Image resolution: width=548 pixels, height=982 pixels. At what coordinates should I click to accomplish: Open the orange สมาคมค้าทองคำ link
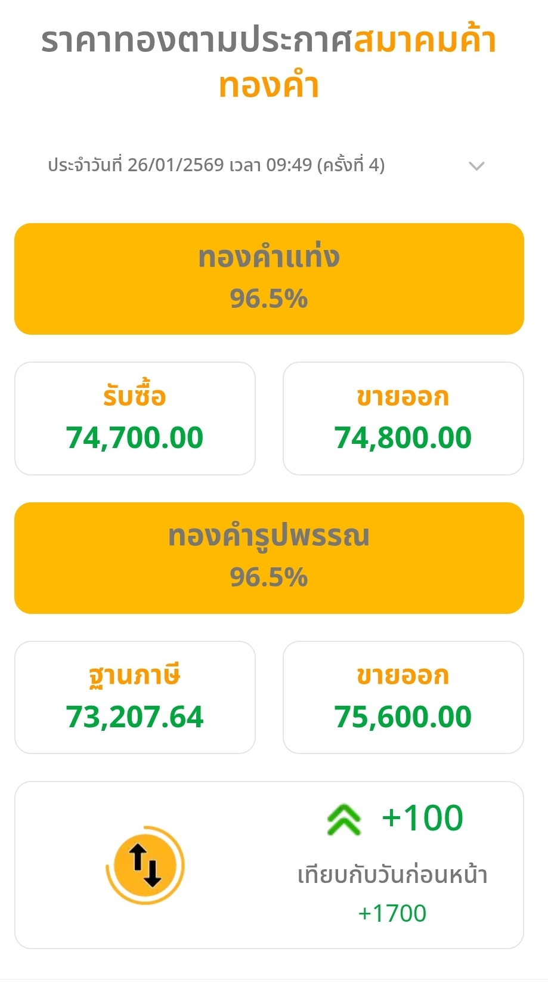425,42
